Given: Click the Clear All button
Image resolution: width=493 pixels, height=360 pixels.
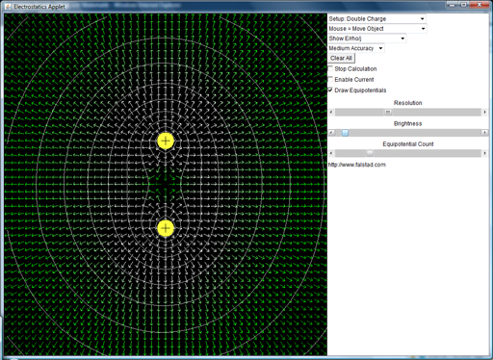Looking at the screenshot, I should tap(342, 58).
